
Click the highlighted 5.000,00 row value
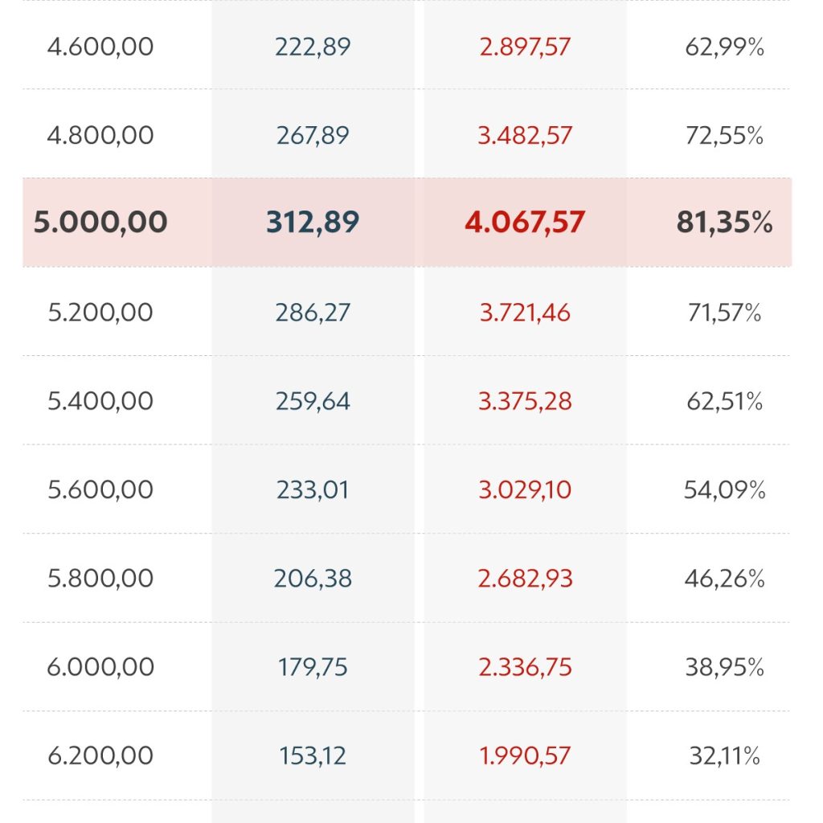tap(100, 222)
